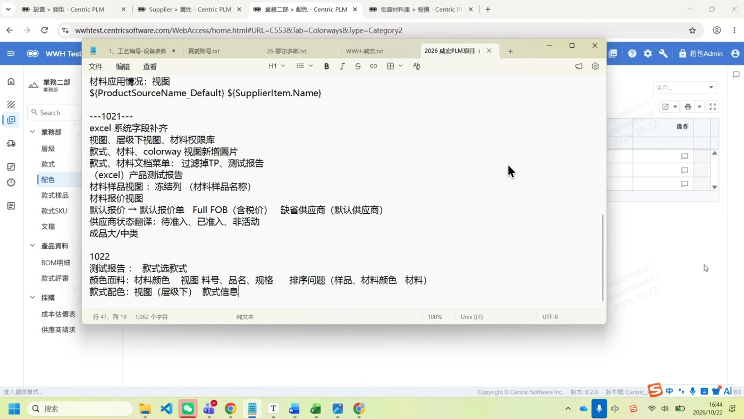
Task: Open 款式 in the Centric sidebar
Action: [x=48, y=164]
